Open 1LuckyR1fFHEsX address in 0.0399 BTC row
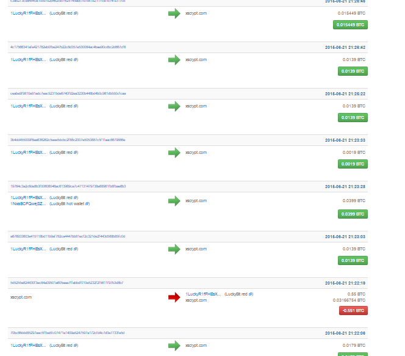 (x=28, y=198)
